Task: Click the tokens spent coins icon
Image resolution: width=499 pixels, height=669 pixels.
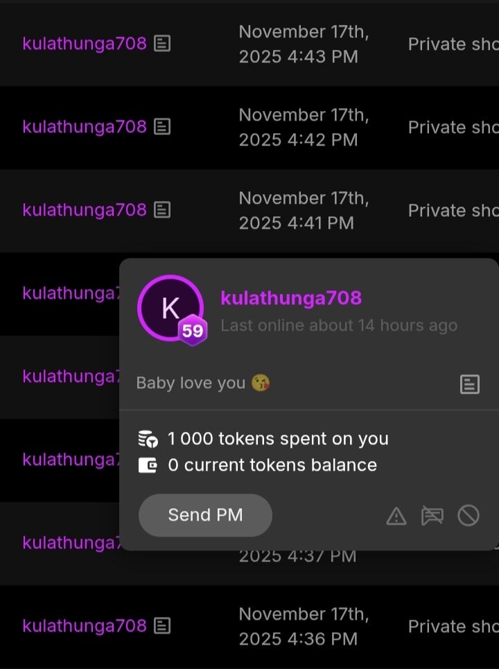Action: pyautogui.click(x=148, y=439)
